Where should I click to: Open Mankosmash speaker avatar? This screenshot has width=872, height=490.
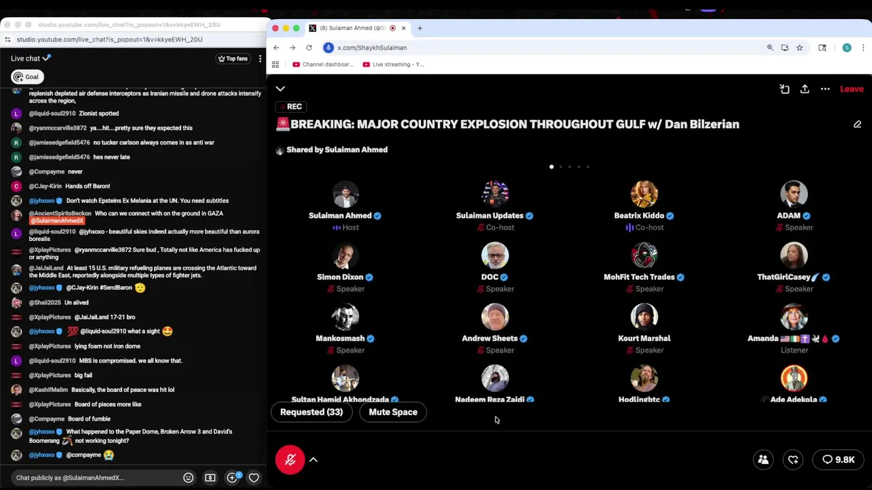click(345, 316)
